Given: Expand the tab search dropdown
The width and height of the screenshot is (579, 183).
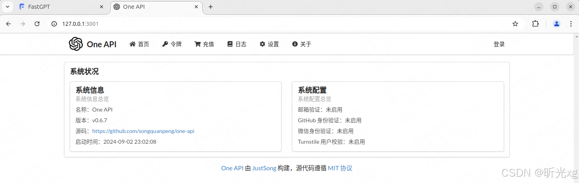Looking at the screenshot, I should [7, 7].
